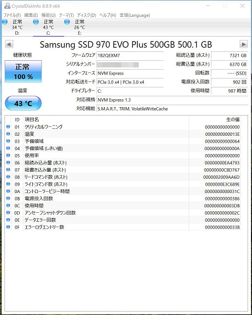Click the 43 °C temperature button
This screenshot has height=315, width=252.
pyautogui.click(x=23, y=103)
